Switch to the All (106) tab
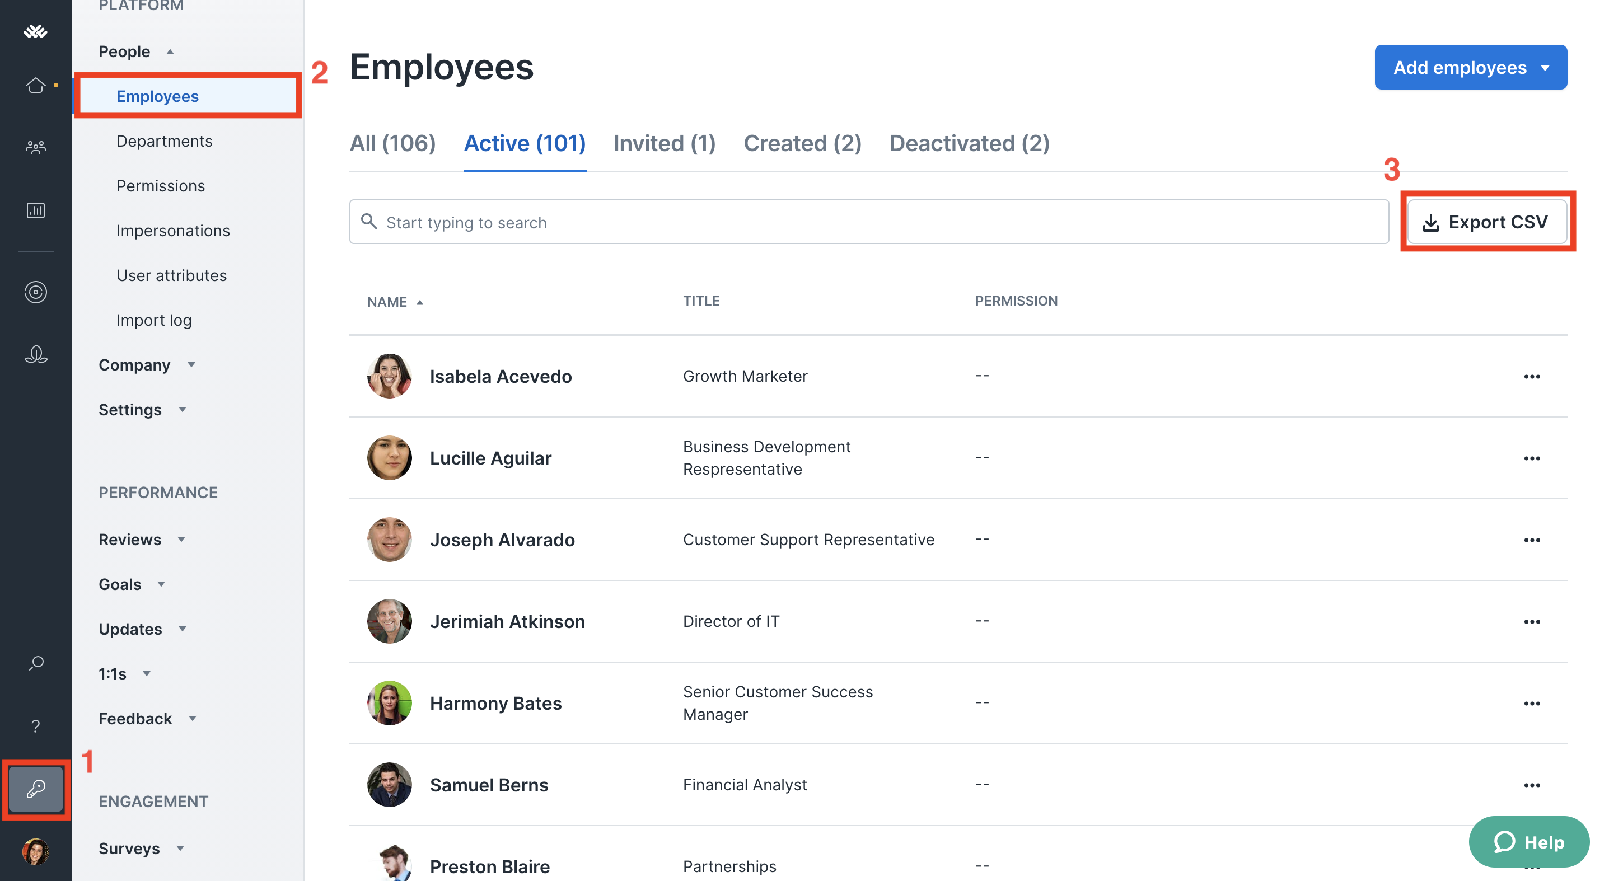This screenshot has height=881, width=1609. (392, 144)
